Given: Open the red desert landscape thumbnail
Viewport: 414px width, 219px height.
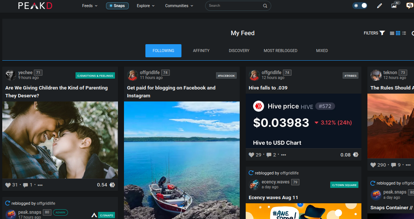Looking at the screenshot, I should pos(391,126).
